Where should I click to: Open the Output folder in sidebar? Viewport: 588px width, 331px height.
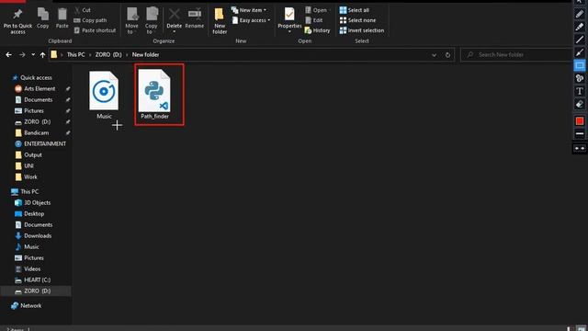click(x=33, y=155)
